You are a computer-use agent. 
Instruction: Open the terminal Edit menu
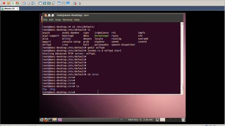(51, 20)
